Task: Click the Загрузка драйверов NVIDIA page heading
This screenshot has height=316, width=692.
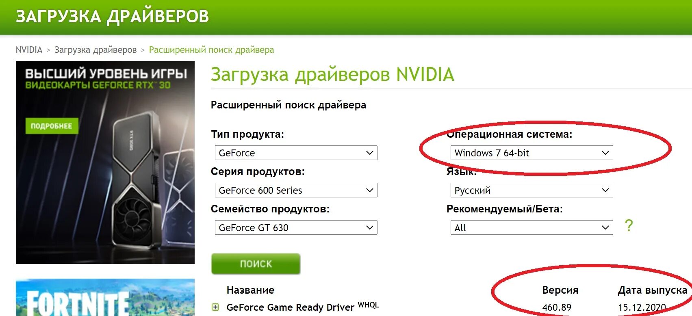Action: click(332, 74)
